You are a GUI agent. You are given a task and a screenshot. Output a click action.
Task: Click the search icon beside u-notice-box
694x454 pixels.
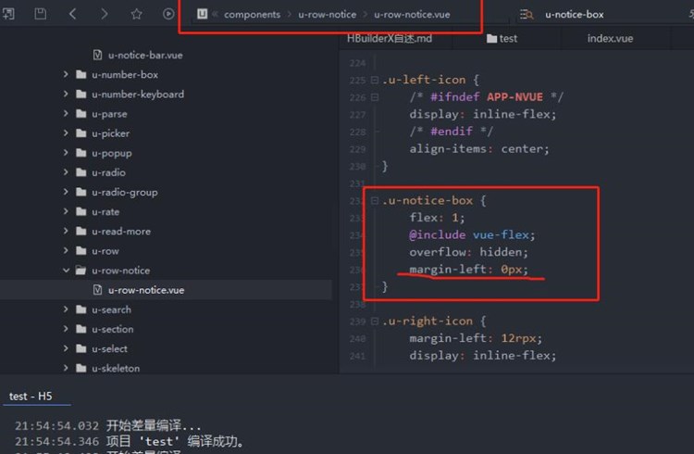click(527, 14)
